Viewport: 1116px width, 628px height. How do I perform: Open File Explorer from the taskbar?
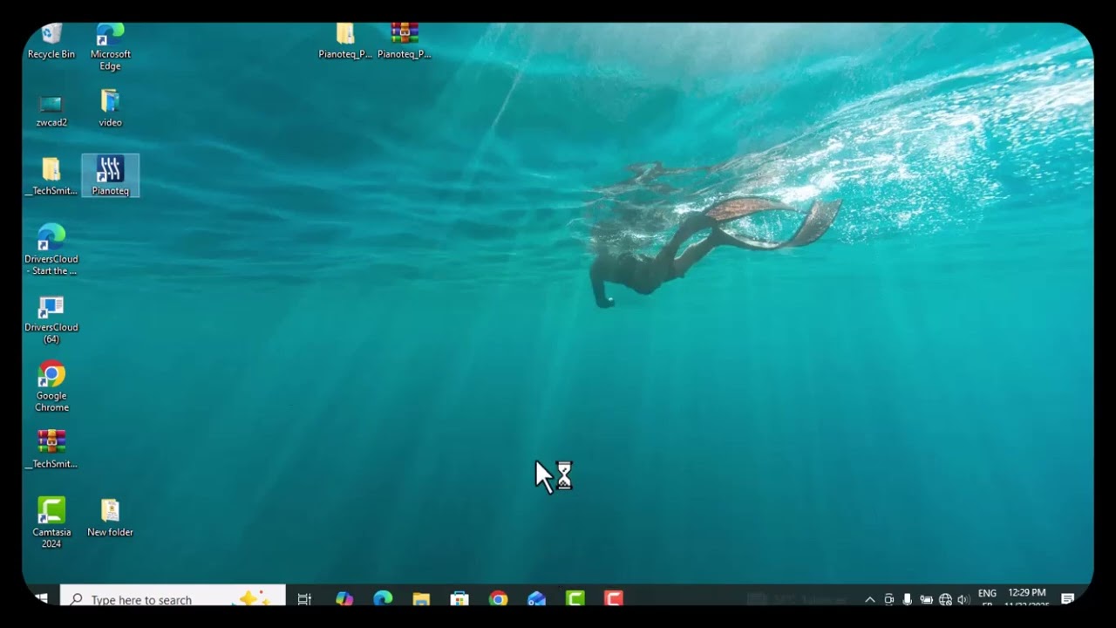pos(421,598)
